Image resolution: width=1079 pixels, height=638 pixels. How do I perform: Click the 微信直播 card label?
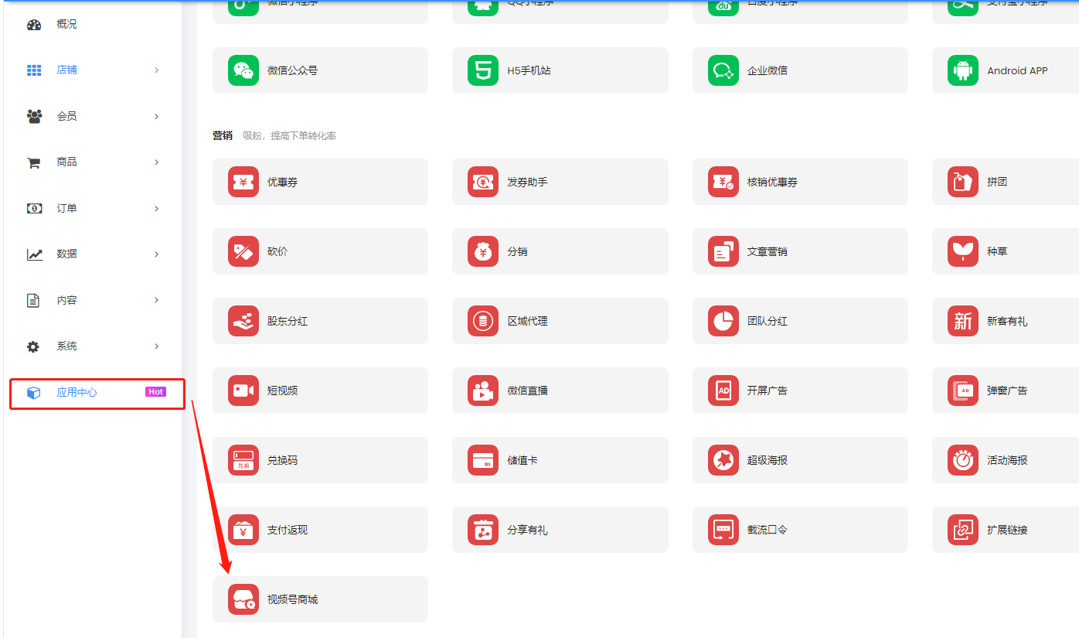527,391
